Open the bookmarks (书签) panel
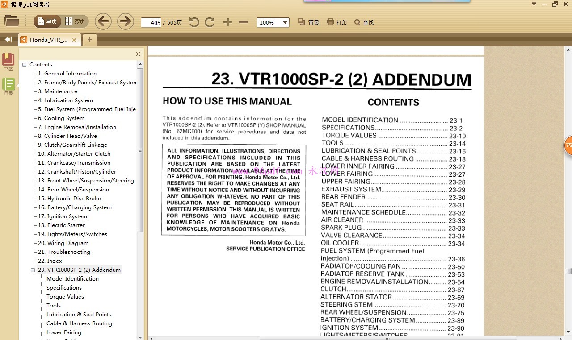Screen dimensions: 572x340 (8, 62)
